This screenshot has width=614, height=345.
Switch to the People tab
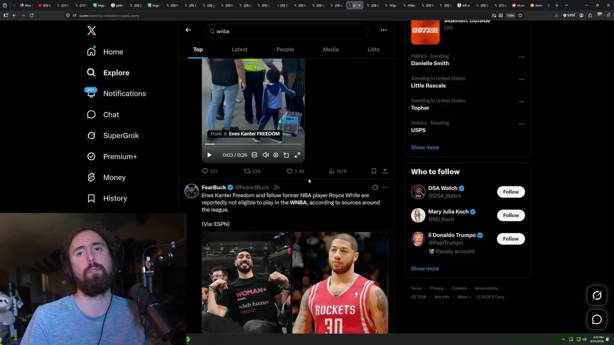[285, 49]
